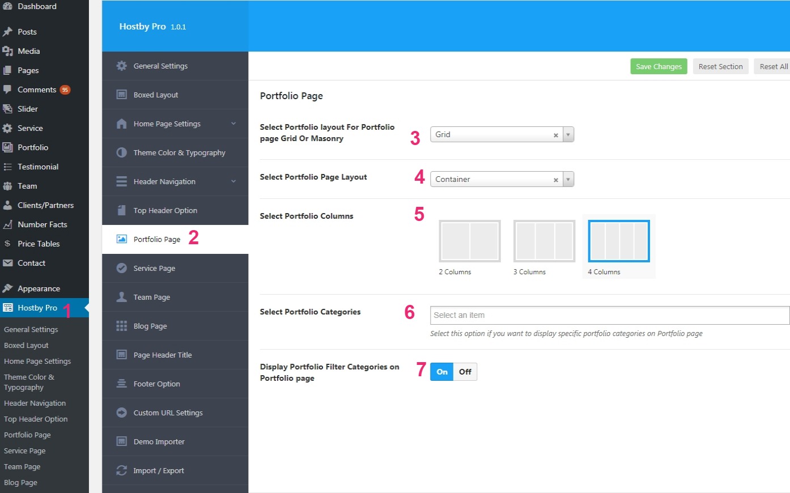Screen dimensions: 790x493
Task: Click the Header Navigation hamburger icon
Action: (121, 181)
